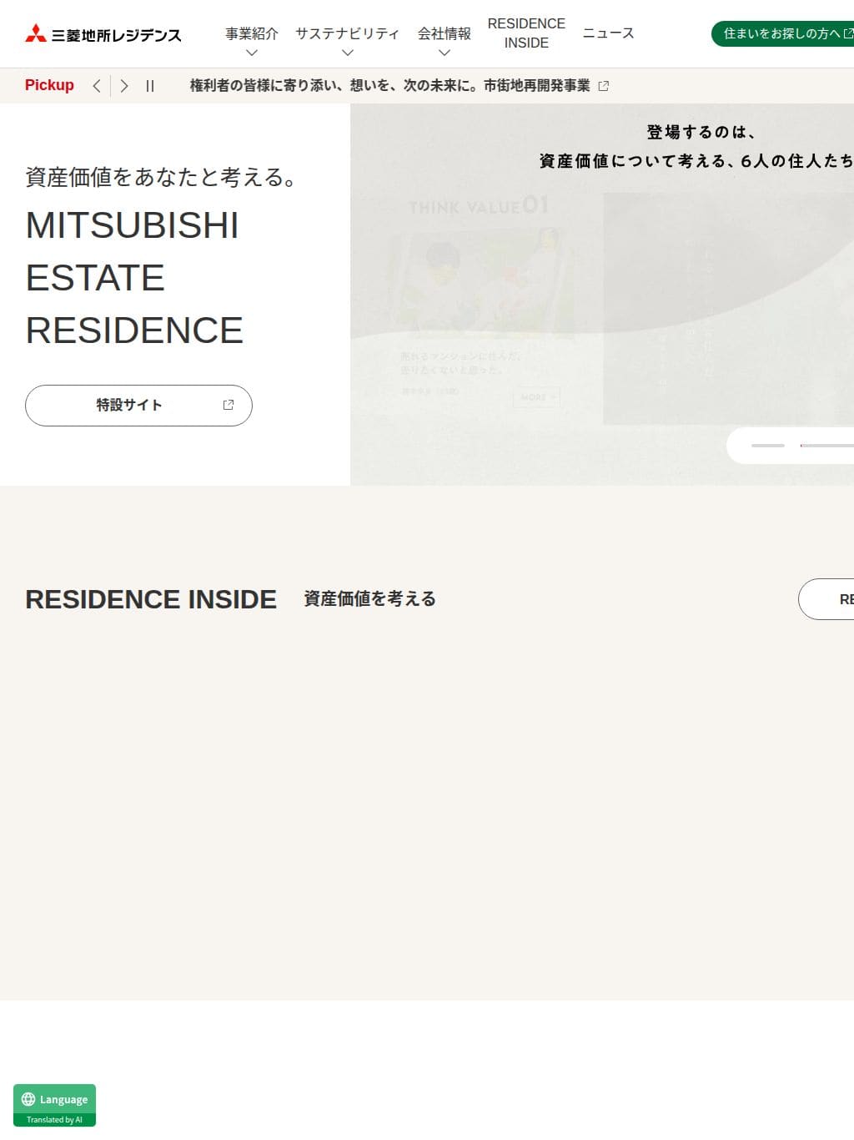Click the external link icon in 特設サイト button
Screen dimensions: 854x1140
tap(229, 405)
